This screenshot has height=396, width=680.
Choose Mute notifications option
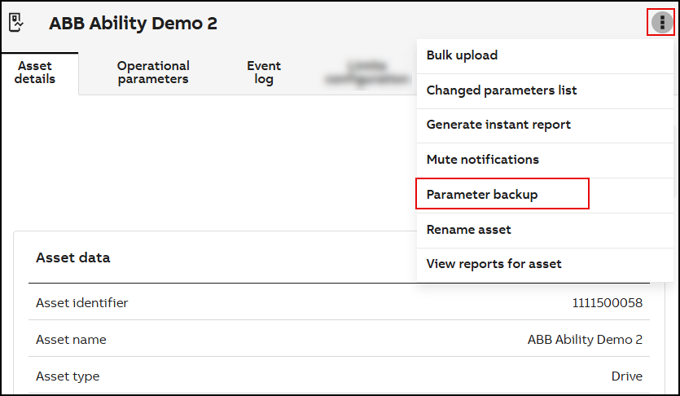pos(483,160)
